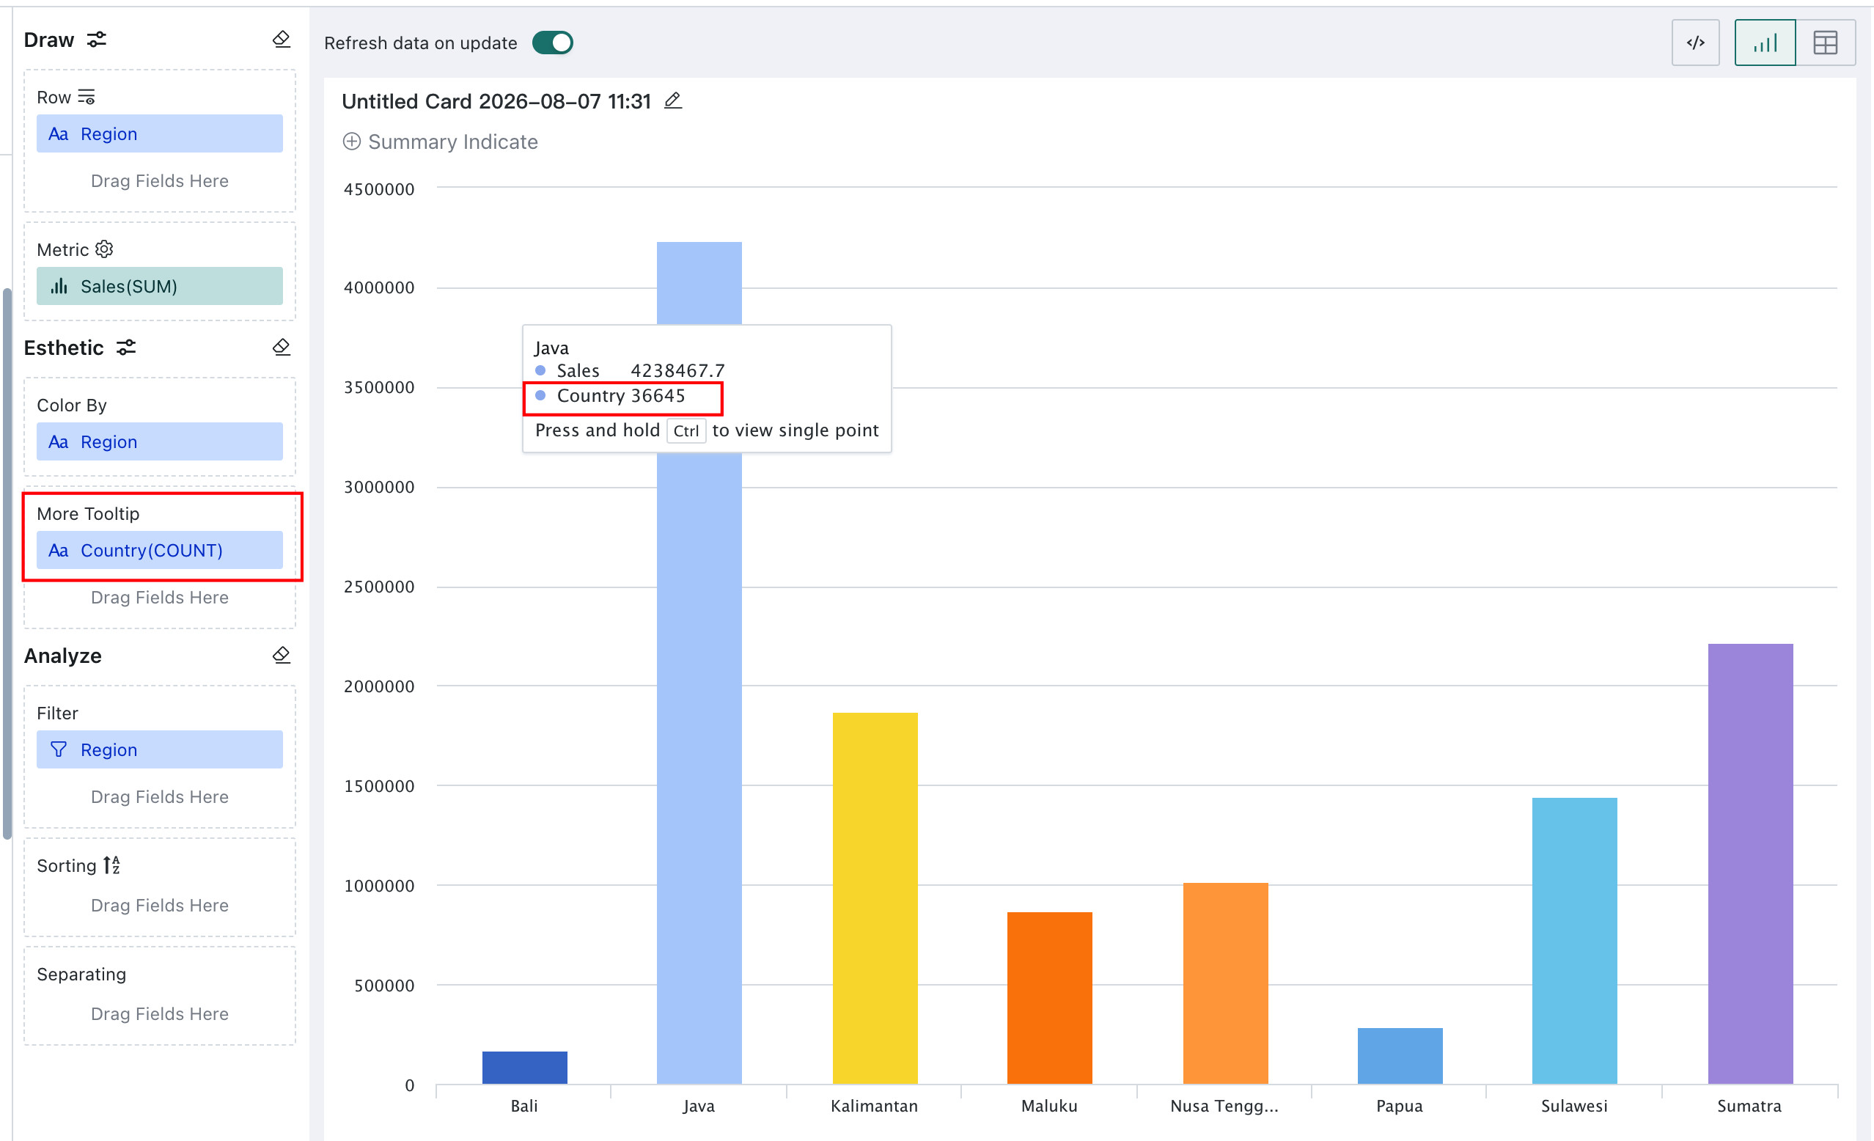Click the Region field in Row
1874x1141 pixels.
[x=160, y=134]
